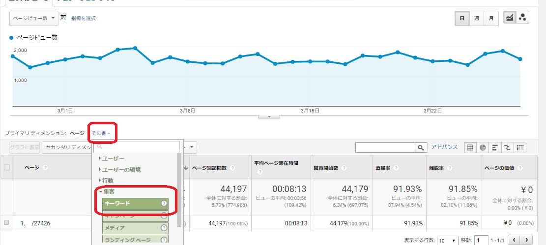Tick the select-all checkbox in table header

point(7,168)
